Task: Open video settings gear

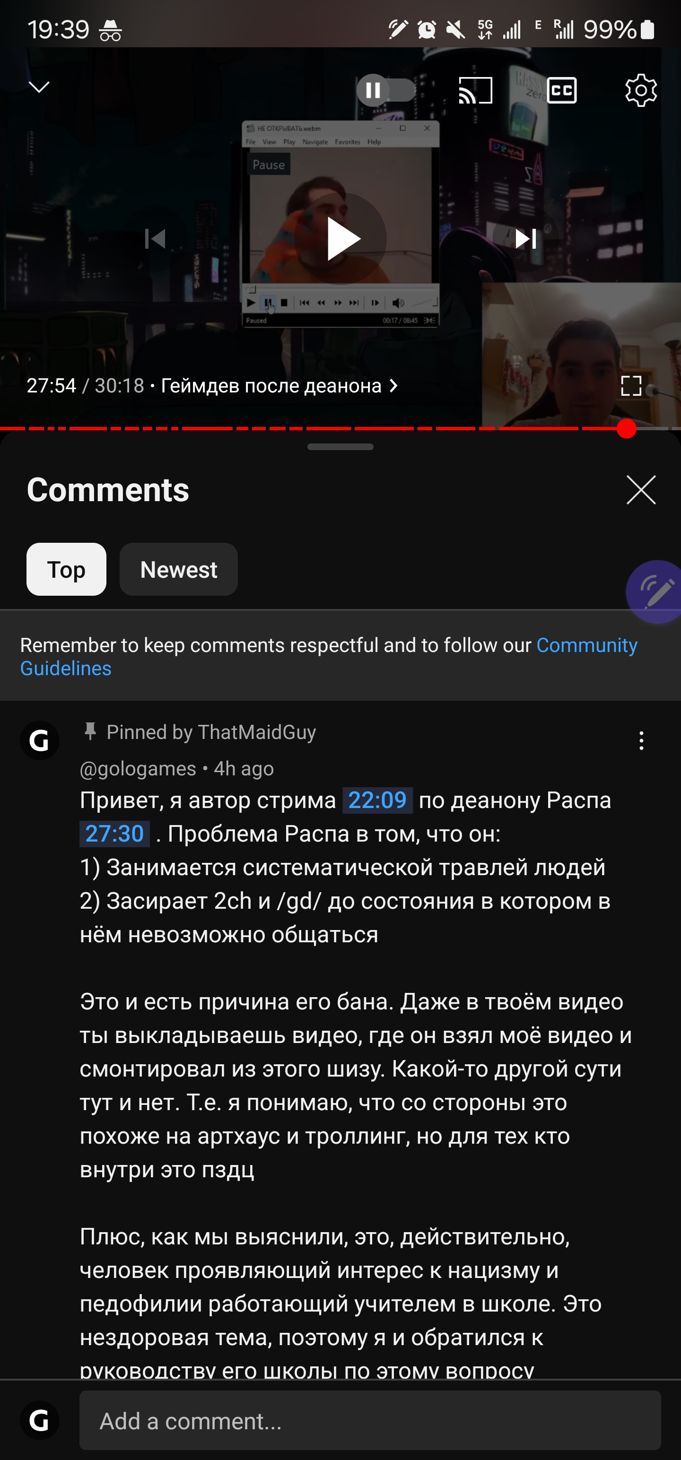Action: click(x=641, y=89)
